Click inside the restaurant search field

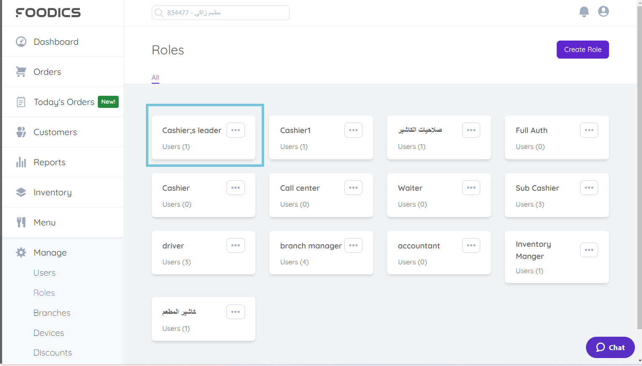220,13
